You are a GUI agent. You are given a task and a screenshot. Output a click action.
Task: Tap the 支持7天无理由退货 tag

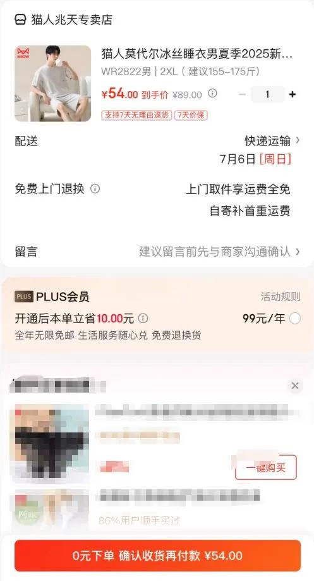tap(136, 115)
